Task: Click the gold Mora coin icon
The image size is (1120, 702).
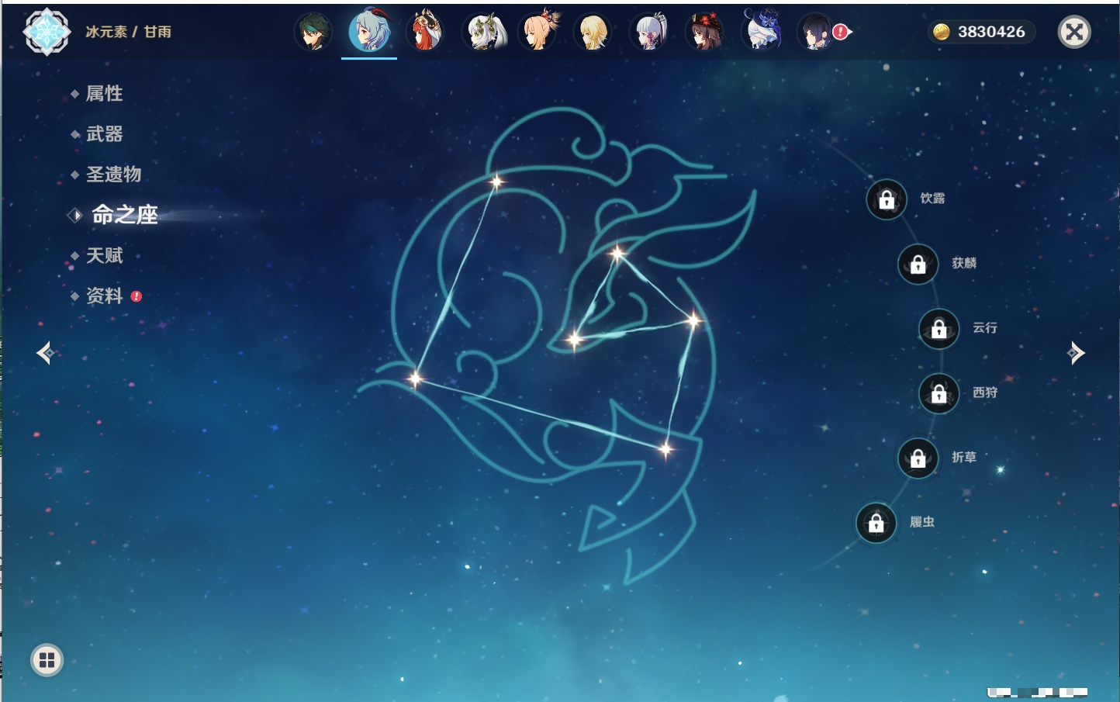Action: (x=941, y=32)
